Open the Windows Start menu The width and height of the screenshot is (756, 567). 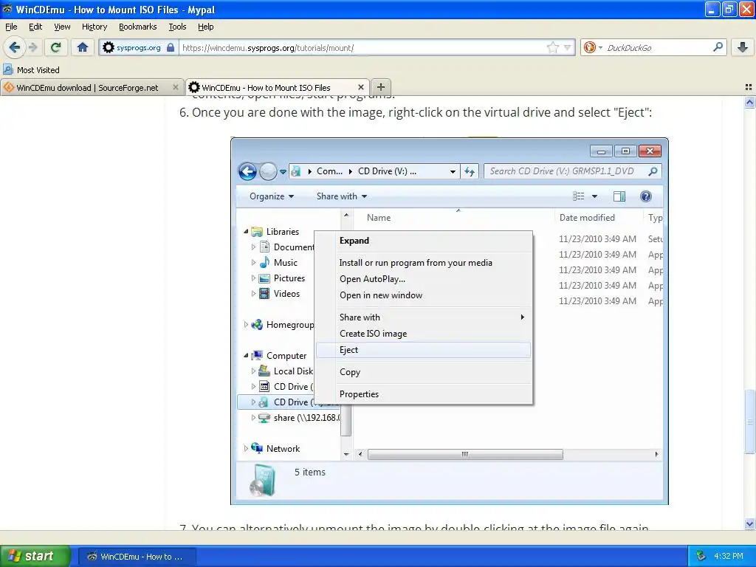click(35, 556)
